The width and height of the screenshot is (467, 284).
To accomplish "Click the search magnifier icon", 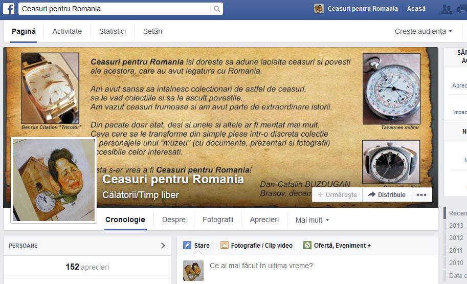I will (x=217, y=9).
